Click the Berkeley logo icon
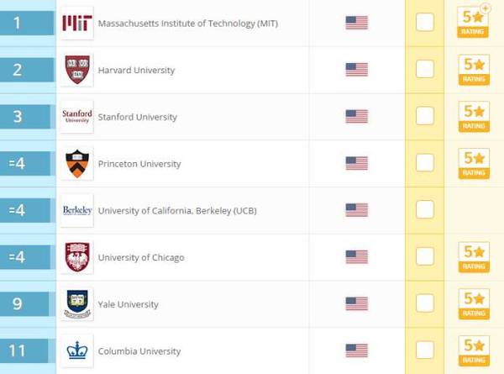This screenshot has width=504, height=374. [77, 210]
